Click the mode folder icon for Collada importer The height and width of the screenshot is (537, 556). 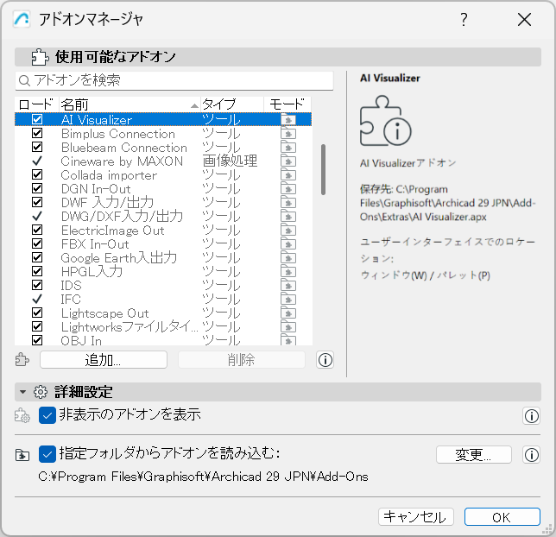288,175
